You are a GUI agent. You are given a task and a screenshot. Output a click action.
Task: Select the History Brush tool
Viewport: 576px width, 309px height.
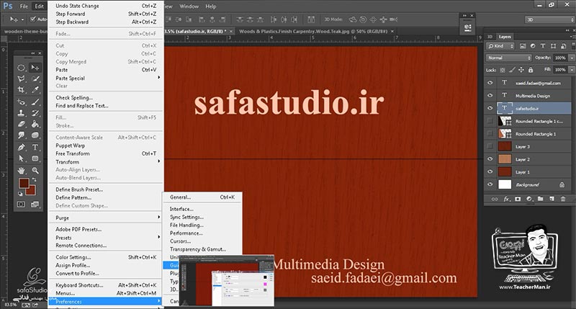coord(35,113)
